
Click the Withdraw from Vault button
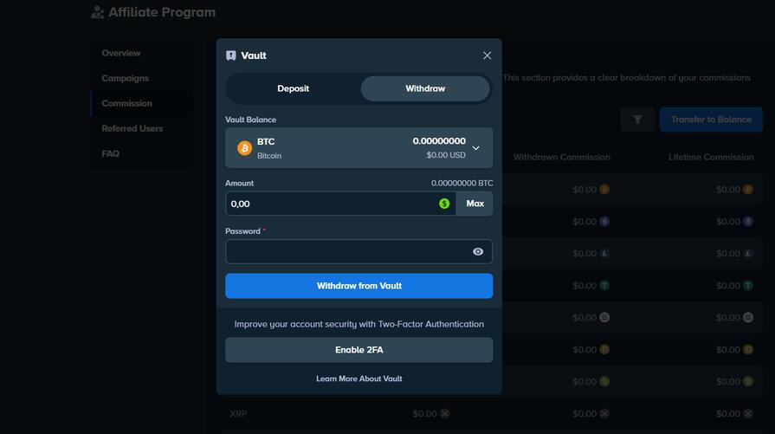358,286
